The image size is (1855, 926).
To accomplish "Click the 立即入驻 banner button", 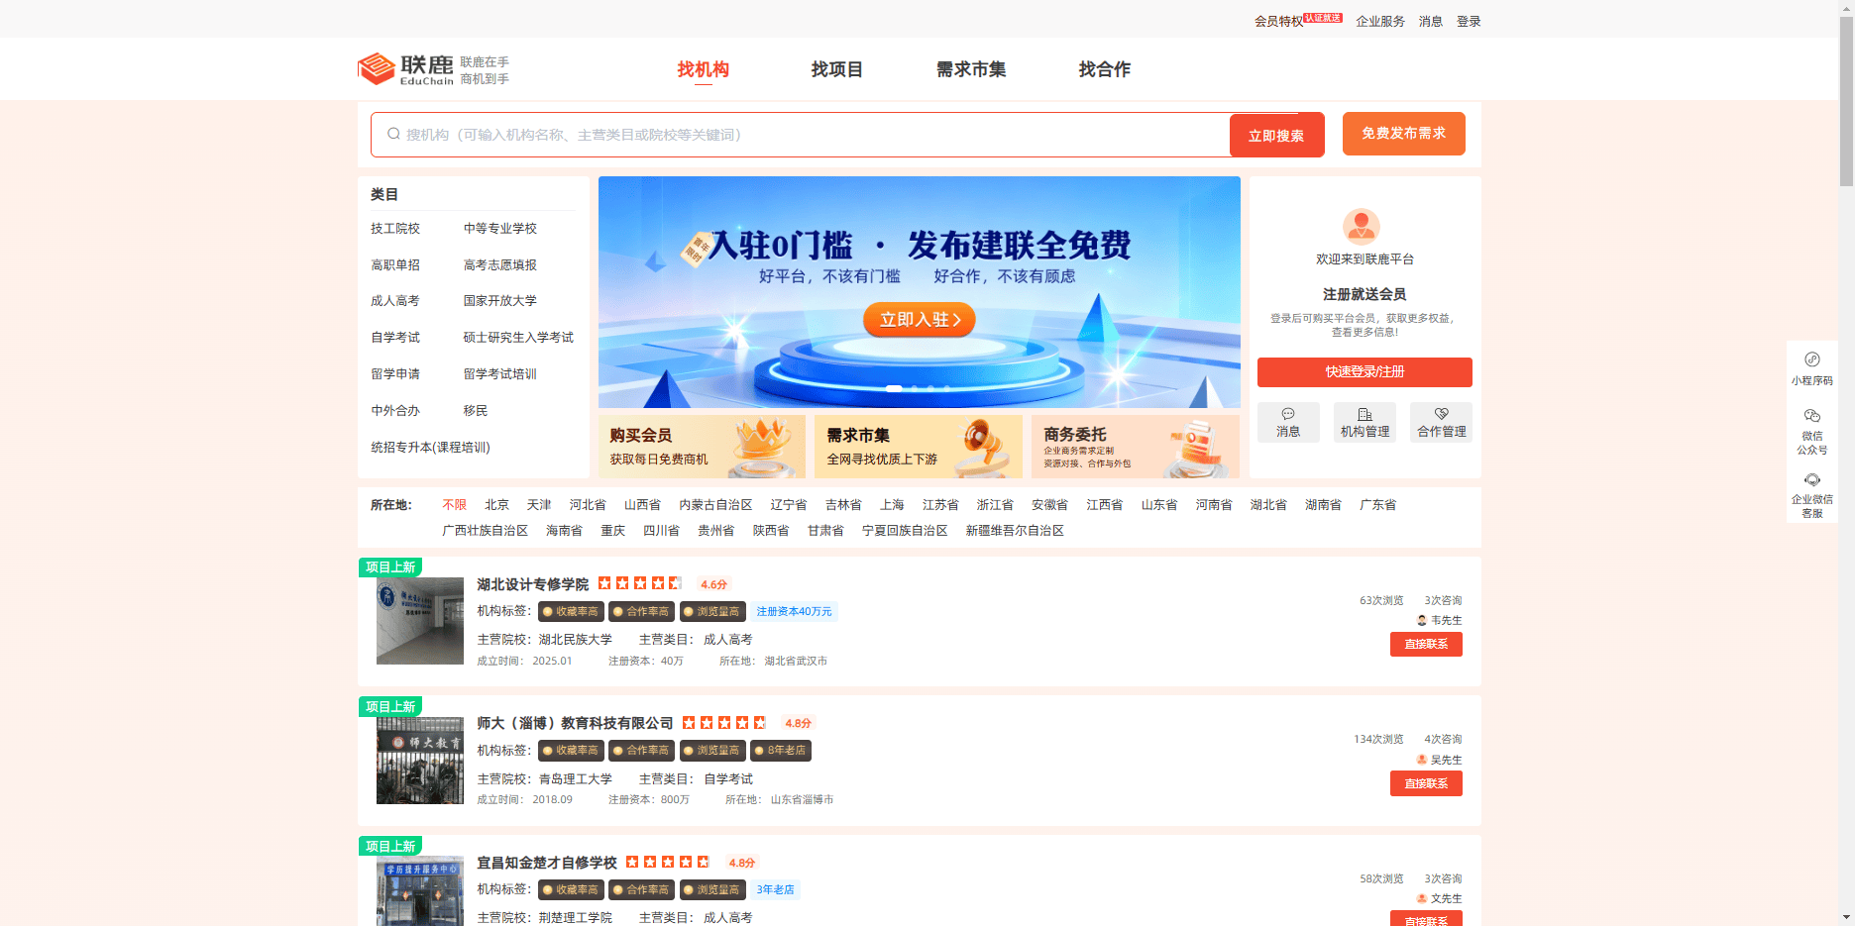I will 920,319.
